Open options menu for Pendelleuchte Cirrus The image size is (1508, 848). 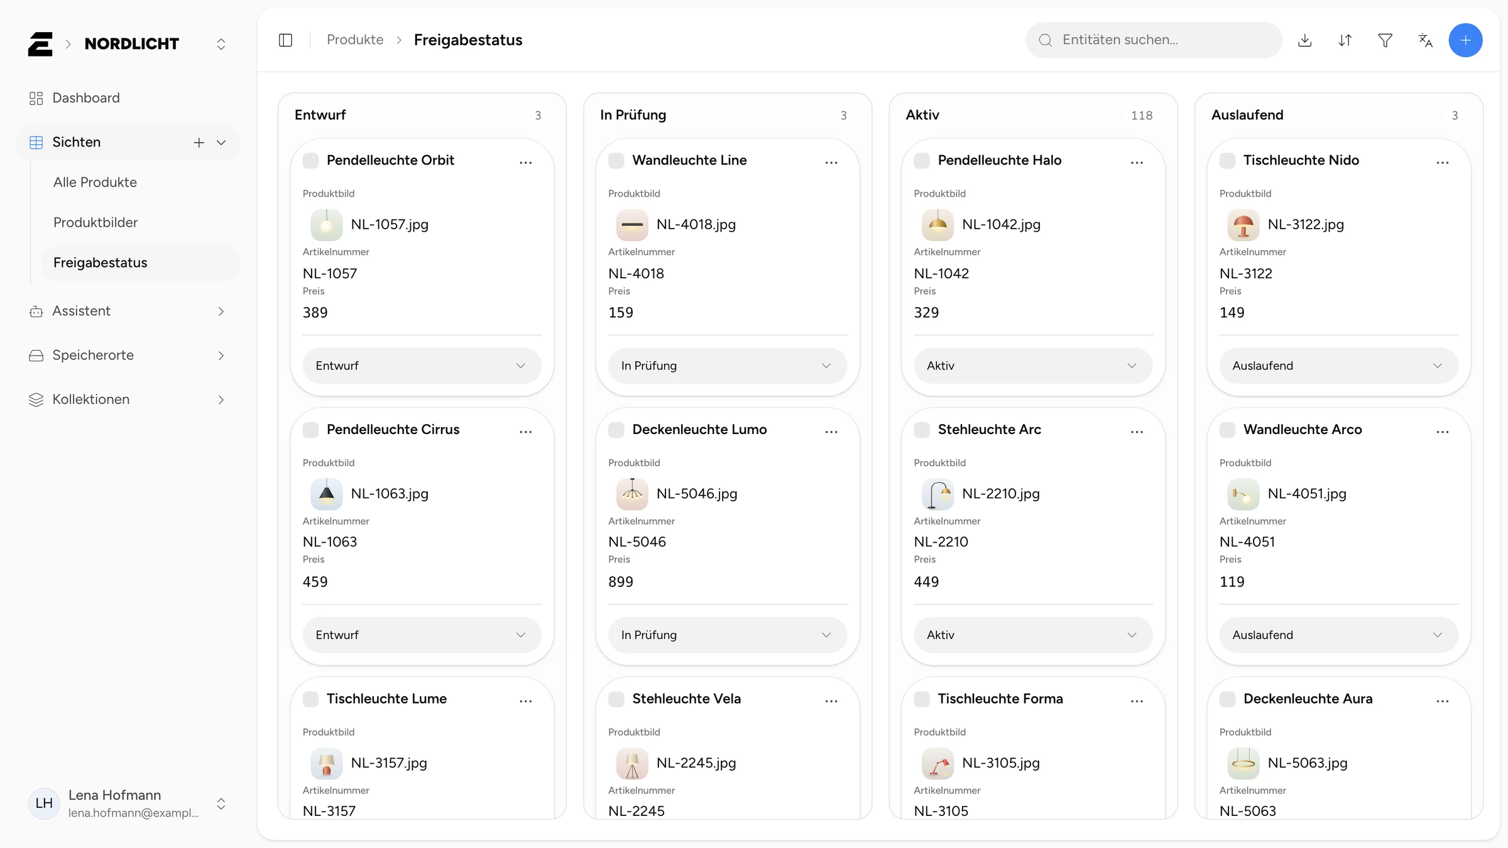pos(526,432)
